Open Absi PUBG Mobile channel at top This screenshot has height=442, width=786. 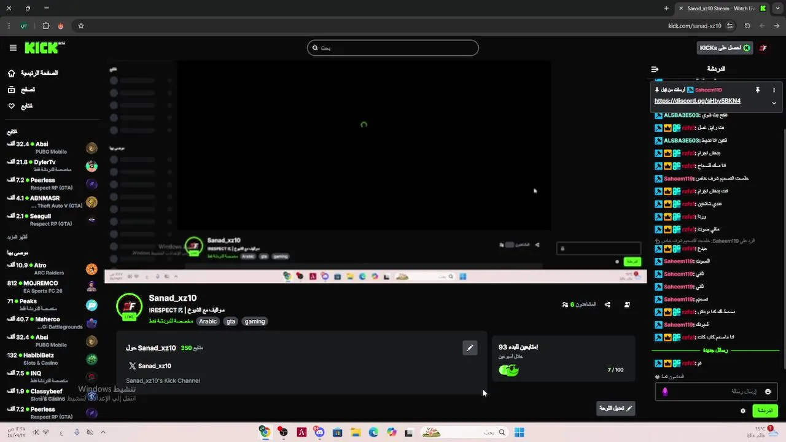[x=52, y=148]
